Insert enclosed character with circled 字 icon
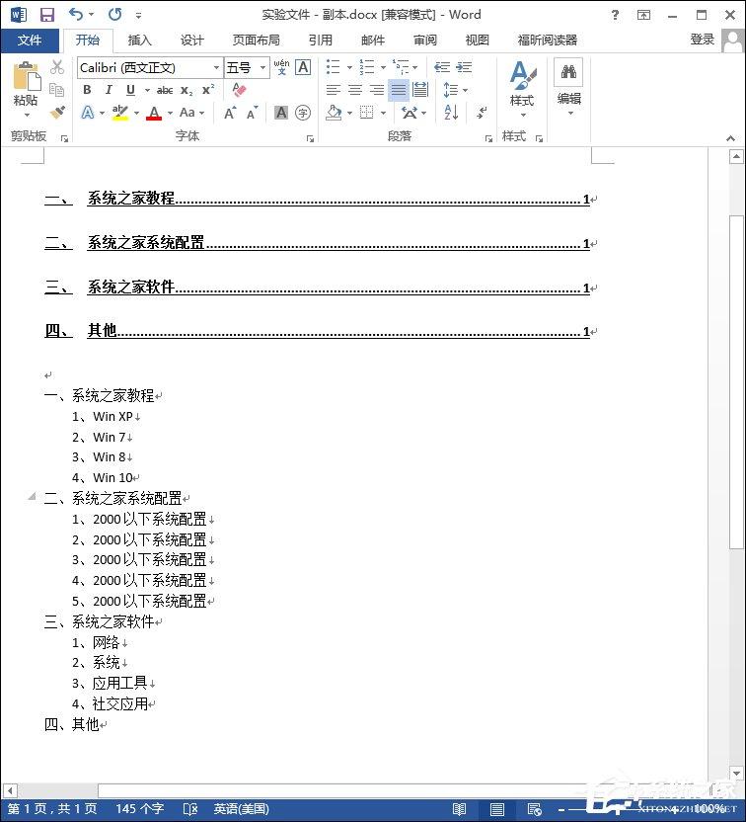Viewport: 746px width, 822px height. [303, 113]
